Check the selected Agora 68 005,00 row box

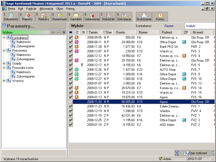[71, 102]
